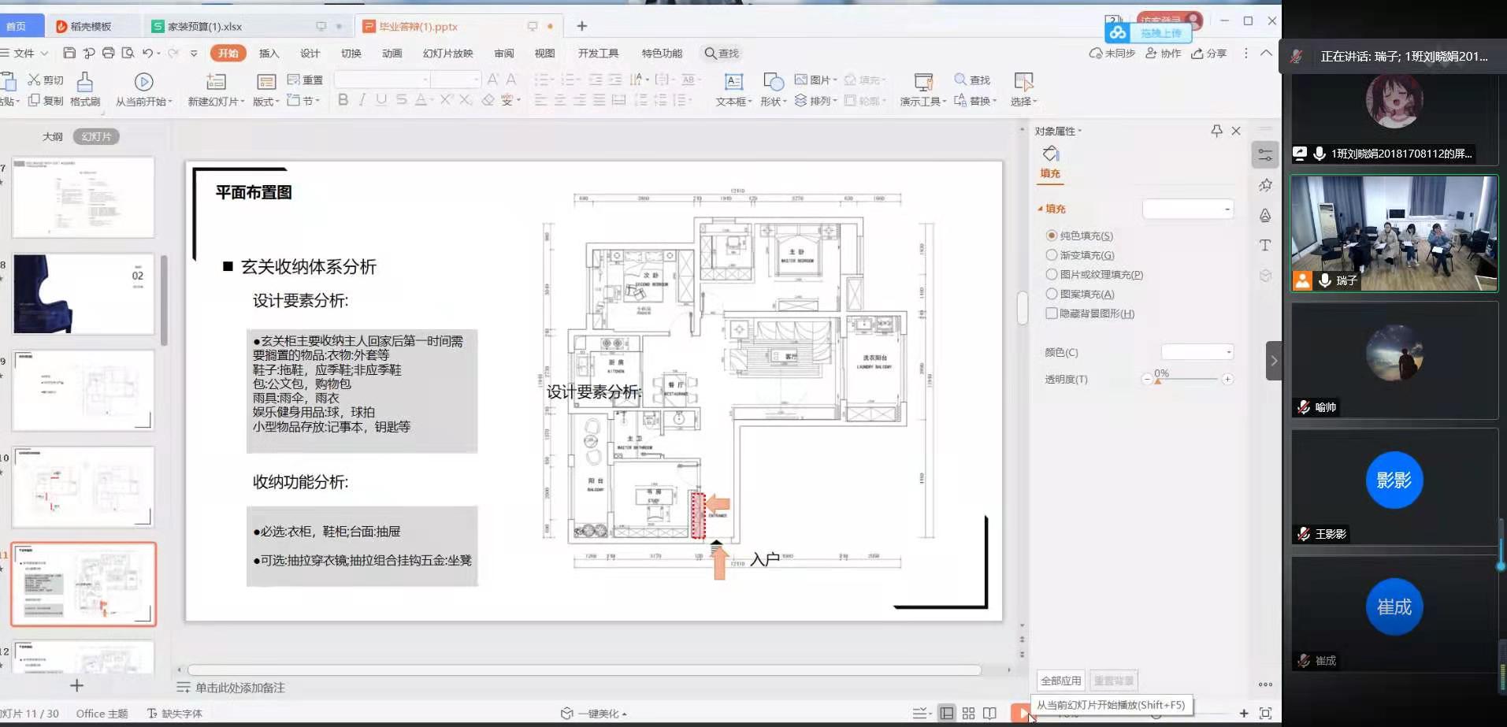Start slideshow from current slide (从当前开始)
The height and width of the screenshot is (727, 1507).
click(x=143, y=83)
